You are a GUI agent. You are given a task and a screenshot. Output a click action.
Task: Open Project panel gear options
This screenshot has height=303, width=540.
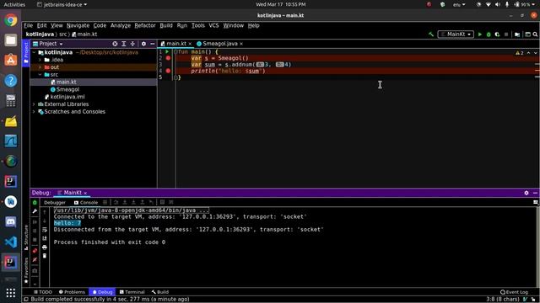143,44
